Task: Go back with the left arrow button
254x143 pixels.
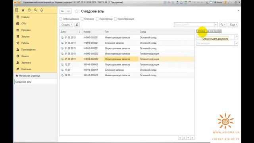Action: point(63,11)
